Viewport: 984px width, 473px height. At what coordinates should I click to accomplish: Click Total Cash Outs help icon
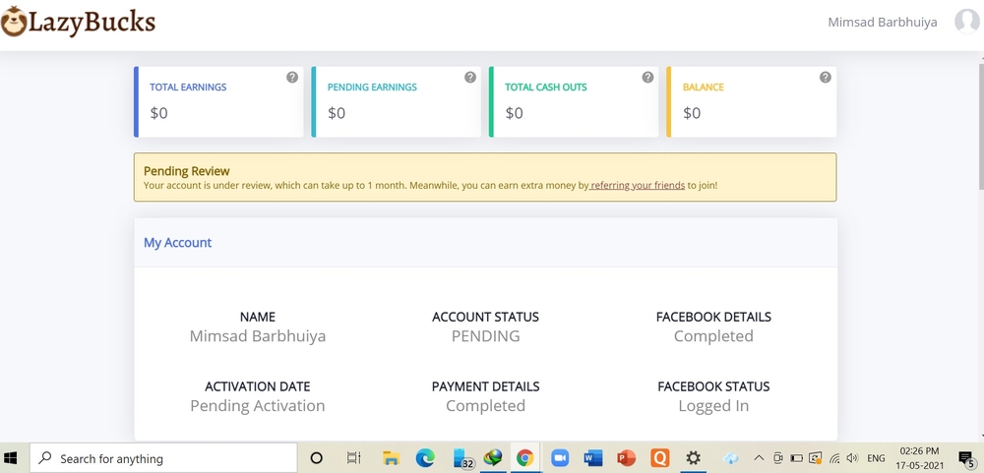point(647,78)
